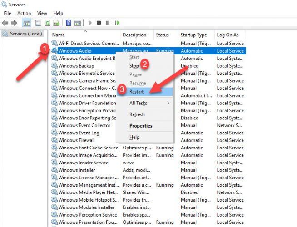Click gear icon of Windows Event Collector

click(x=54, y=125)
